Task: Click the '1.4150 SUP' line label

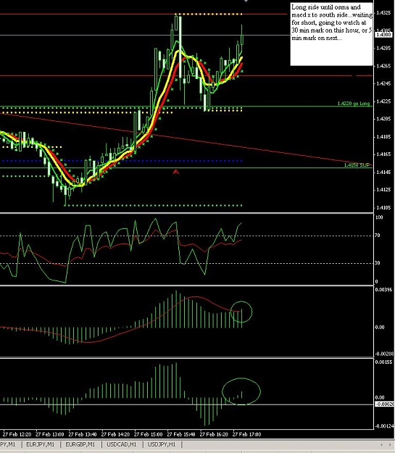Action: pyautogui.click(x=357, y=165)
